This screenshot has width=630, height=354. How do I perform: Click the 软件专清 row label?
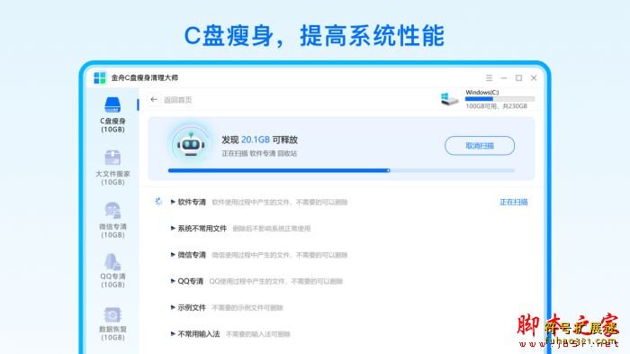point(192,202)
